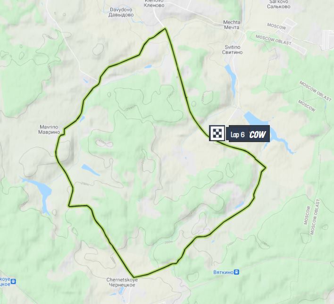
Task: Click the Вяткино railway station icon
Action: coord(236,272)
